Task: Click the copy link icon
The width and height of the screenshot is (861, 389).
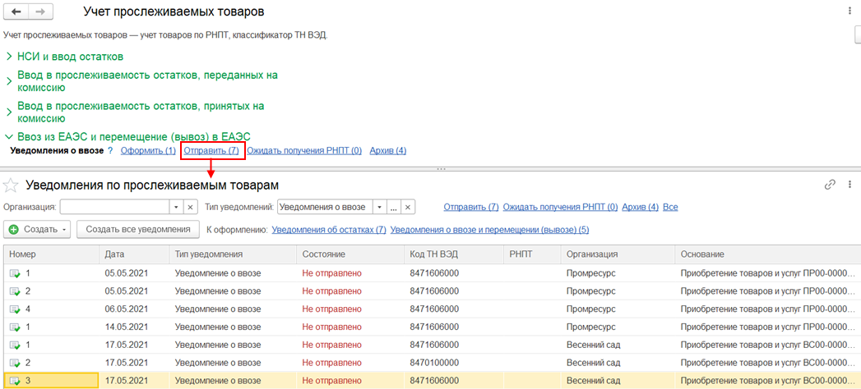Action: (830, 185)
